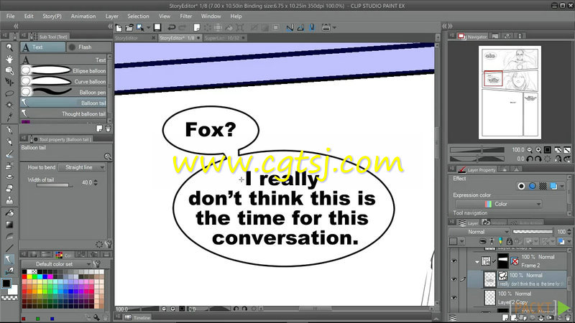Viewport: 575px width, 323px height.
Task: Toggle the Tone effect button
Action: (x=543, y=187)
